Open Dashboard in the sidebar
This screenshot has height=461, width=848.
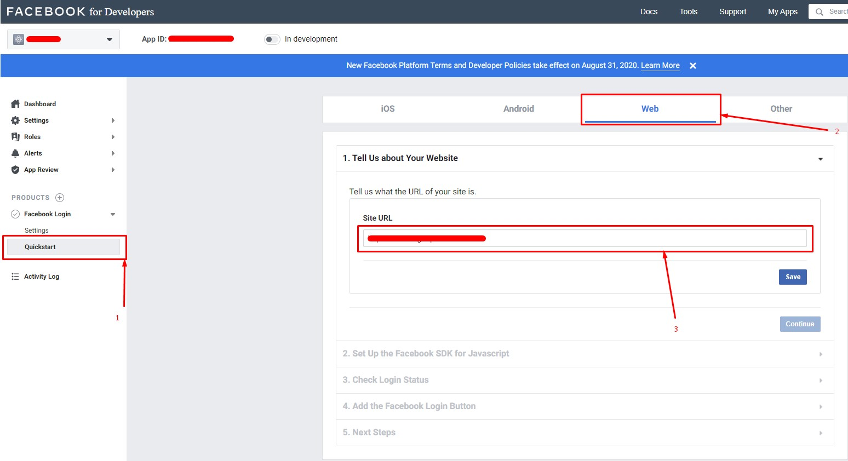40,104
